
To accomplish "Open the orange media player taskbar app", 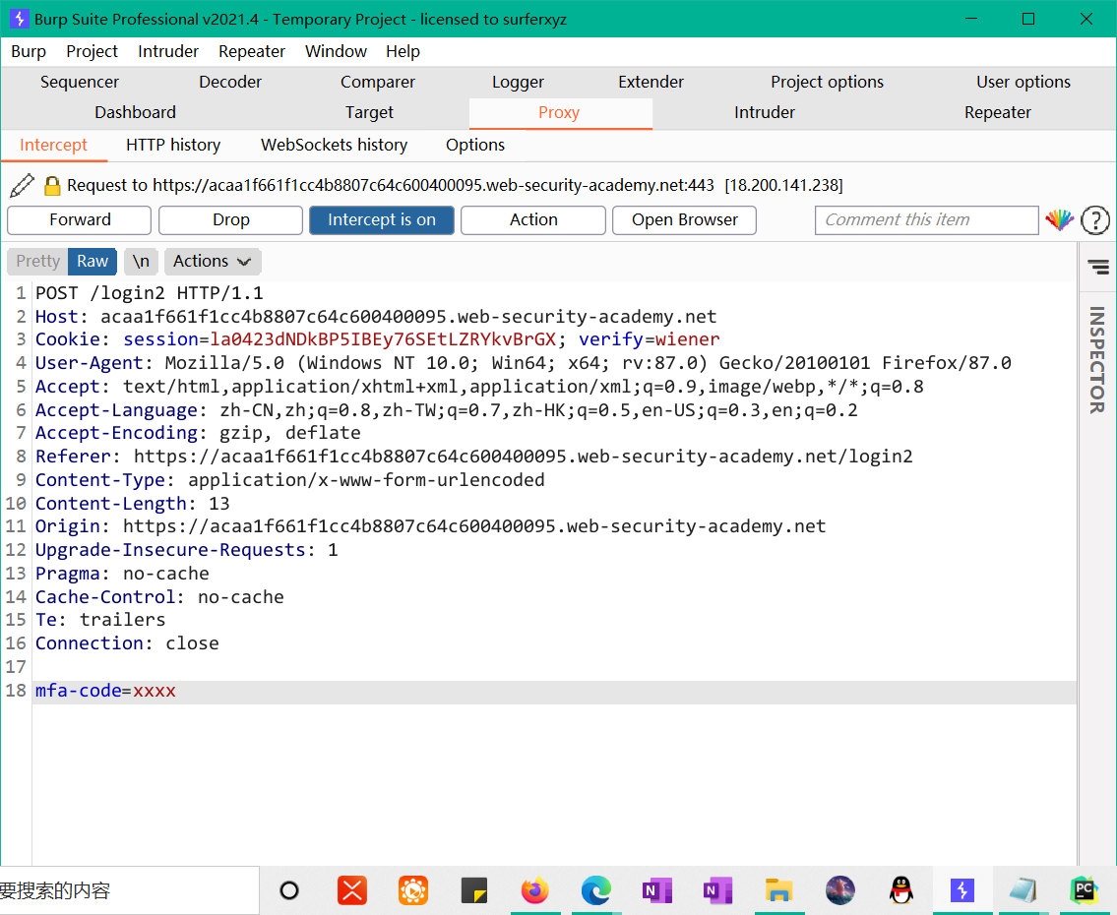I will 413,890.
